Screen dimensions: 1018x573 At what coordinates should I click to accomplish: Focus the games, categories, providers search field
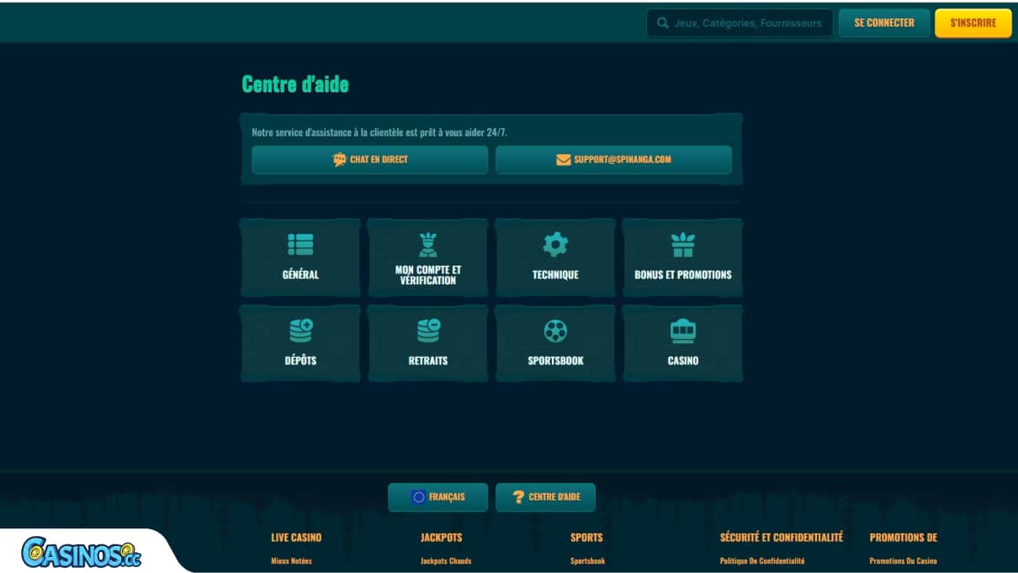click(740, 24)
